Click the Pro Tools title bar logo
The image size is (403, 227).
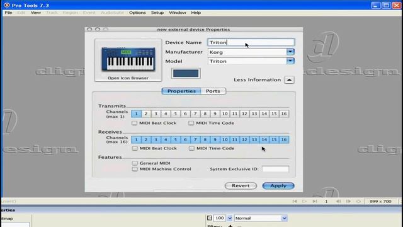coord(7,5)
